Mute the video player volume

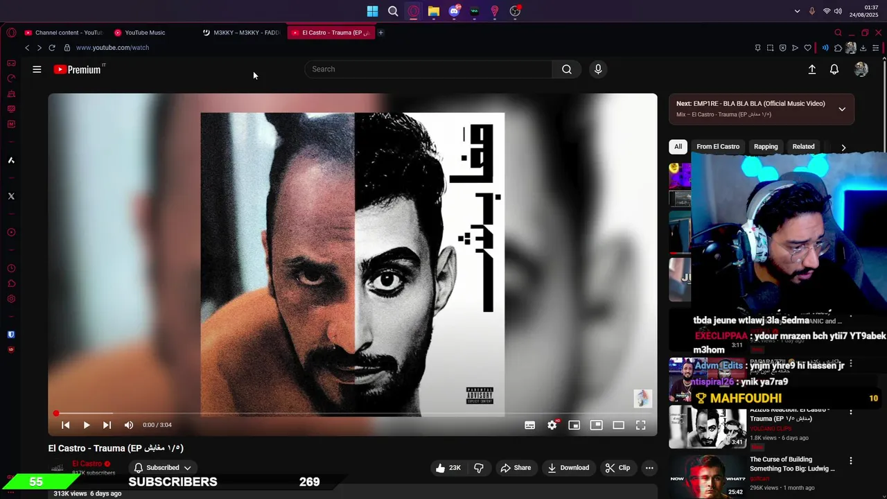point(129,425)
